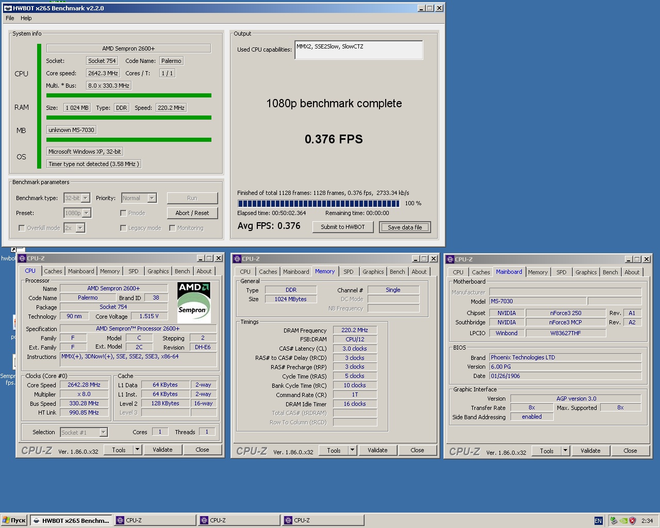Toggle the Monitoring checkbox
The image size is (660, 528).
[x=172, y=228]
